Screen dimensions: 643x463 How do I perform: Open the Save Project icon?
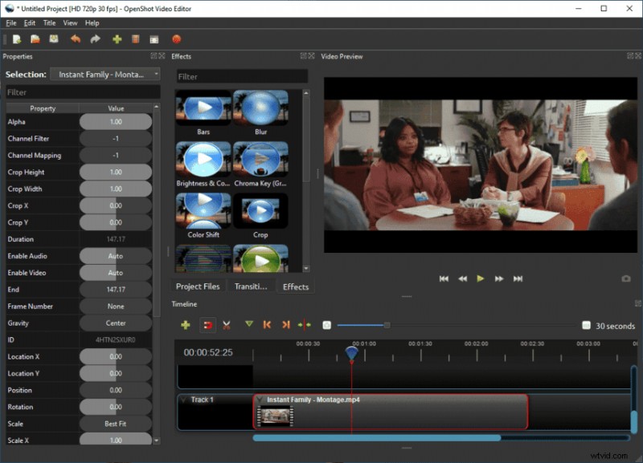pos(53,39)
